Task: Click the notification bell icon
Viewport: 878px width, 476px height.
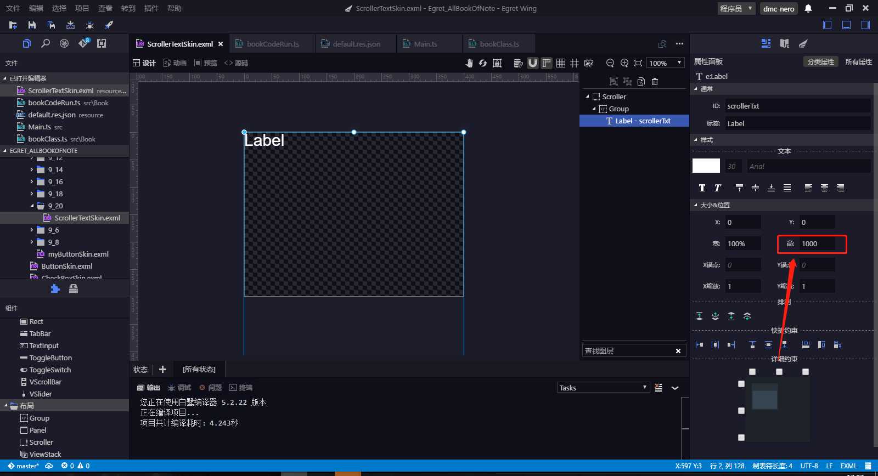Action: pos(808,8)
